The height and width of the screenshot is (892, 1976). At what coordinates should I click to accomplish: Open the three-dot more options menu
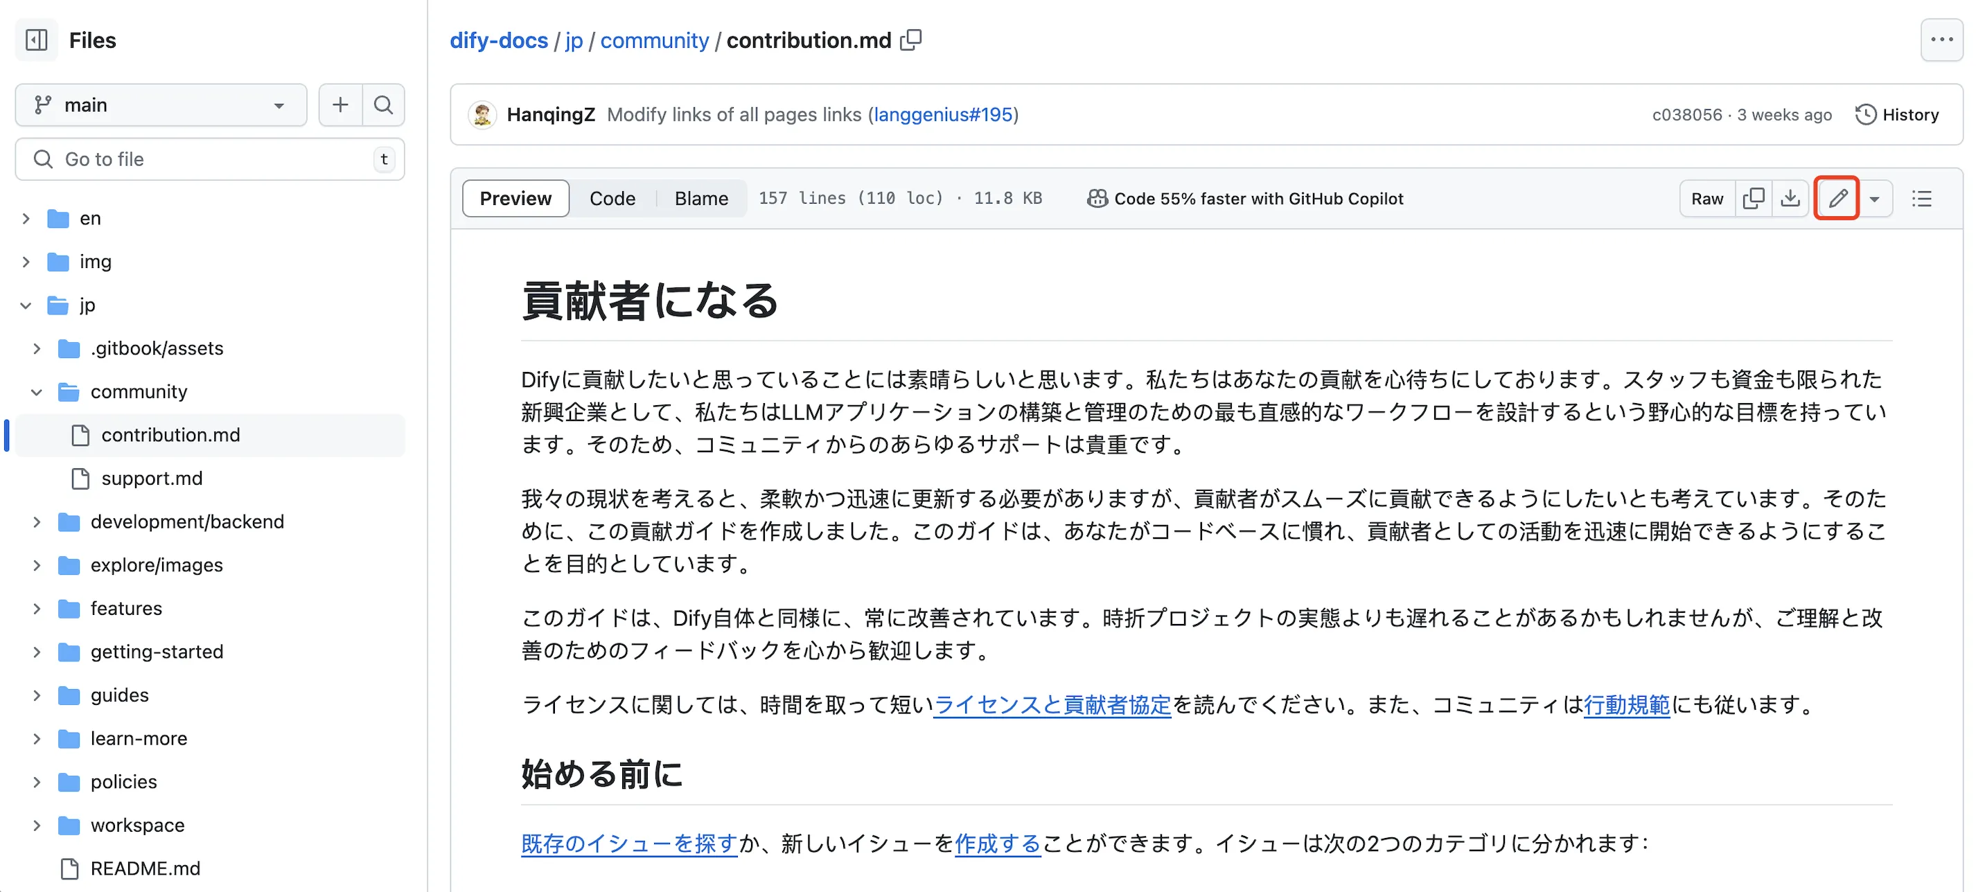pyautogui.click(x=1941, y=40)
